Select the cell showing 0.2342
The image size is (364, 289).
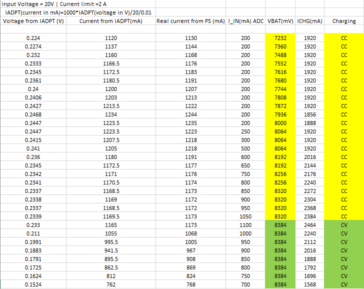coord(33,174)
